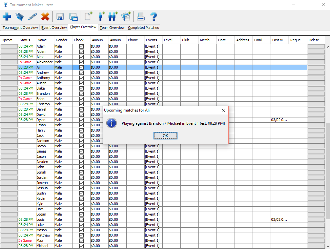Click the red X delete icon

pyautogui.click(x=45, y=16)
